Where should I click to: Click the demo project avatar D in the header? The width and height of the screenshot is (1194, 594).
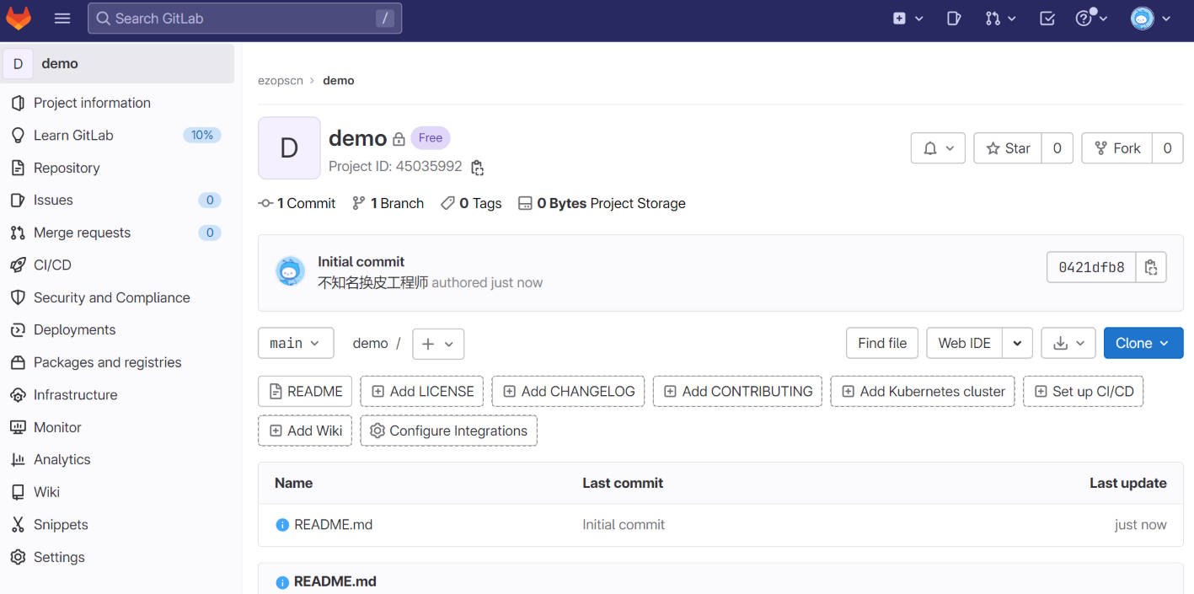pyautogui.click(x=289, y=148)
